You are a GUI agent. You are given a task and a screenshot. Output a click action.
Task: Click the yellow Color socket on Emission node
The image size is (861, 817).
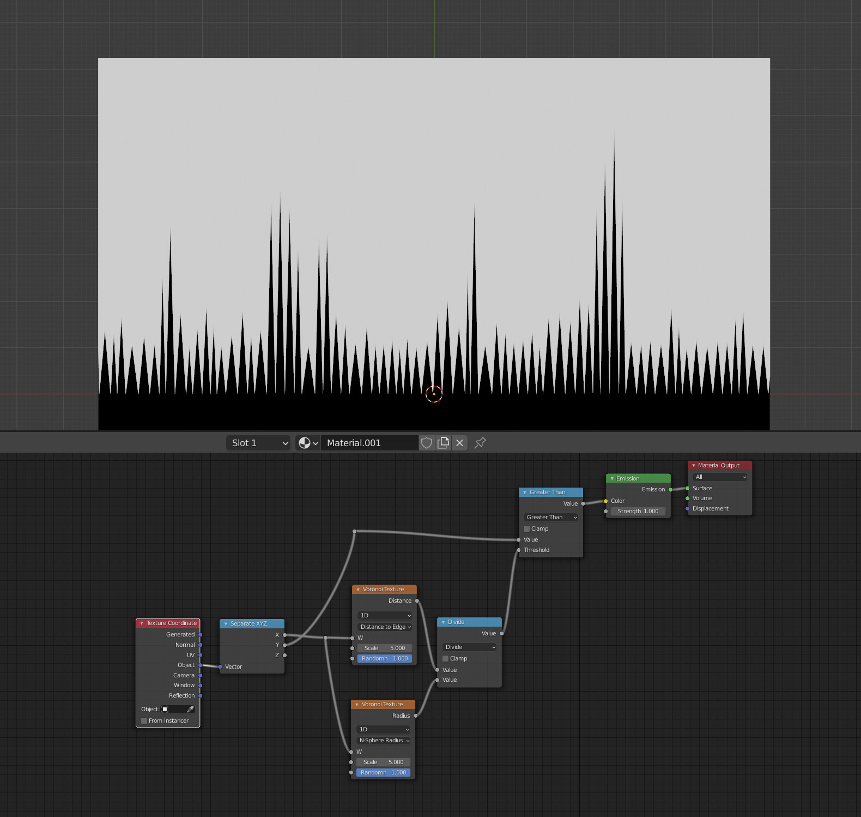coord(605,501)
